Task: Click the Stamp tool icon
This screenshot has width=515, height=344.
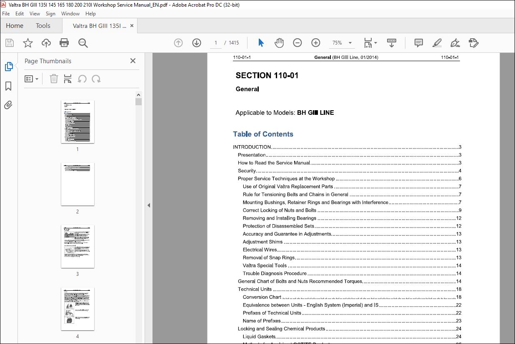Action: coord(473,42)
